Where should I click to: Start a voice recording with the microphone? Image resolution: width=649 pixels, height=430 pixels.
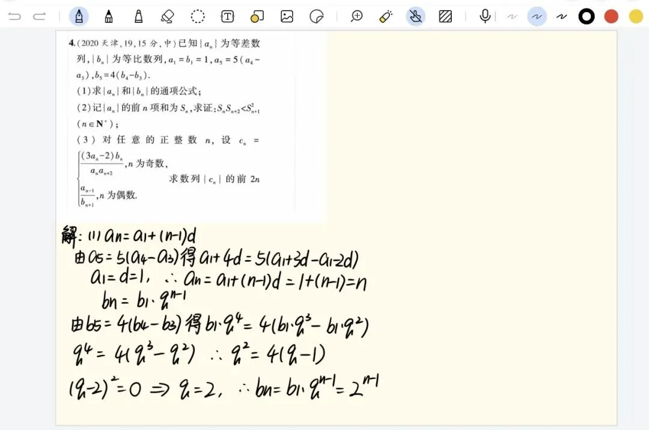click(x=484, y=16)
